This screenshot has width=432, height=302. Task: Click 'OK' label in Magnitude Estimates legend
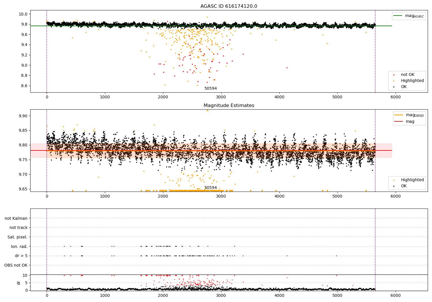[x=404, y=186]
